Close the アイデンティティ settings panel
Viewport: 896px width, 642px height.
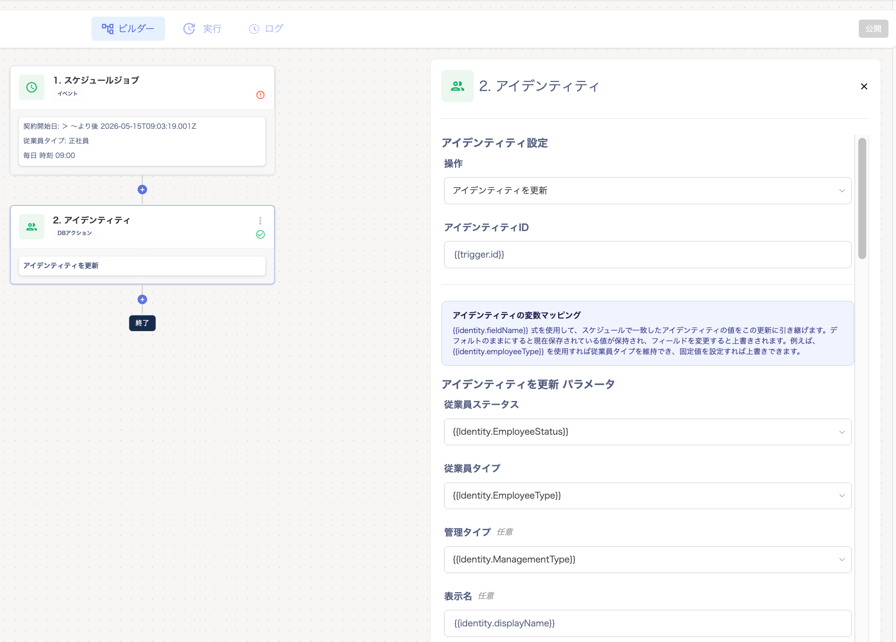864,87
